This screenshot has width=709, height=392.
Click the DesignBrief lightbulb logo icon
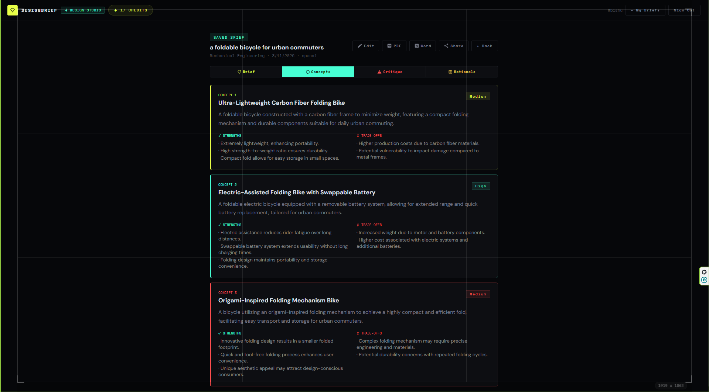point(12,10)
